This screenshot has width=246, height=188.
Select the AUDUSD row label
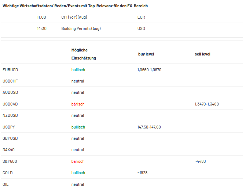point(10,92)
